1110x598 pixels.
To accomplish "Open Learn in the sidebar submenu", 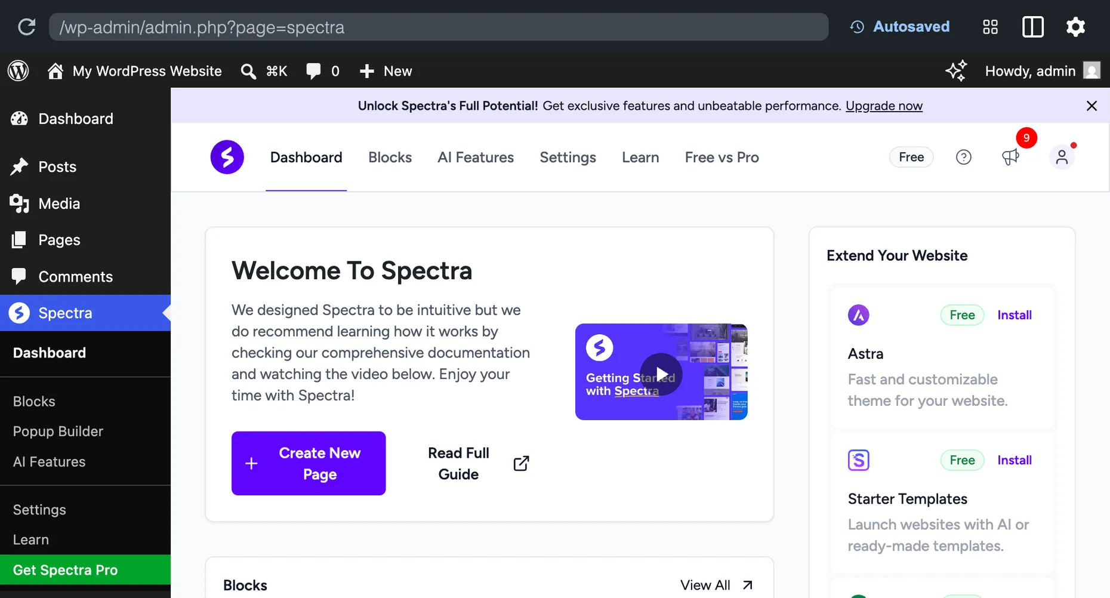I will point(31,540).
